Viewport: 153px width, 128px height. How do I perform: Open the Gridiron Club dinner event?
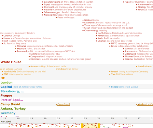coord(68,69)
